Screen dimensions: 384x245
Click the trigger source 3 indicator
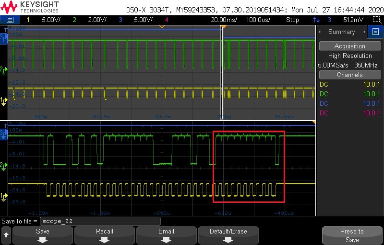pos(329,20)
